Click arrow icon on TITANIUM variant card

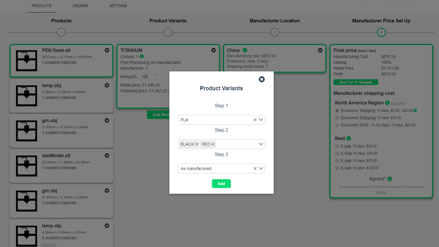[x=214, y=50]
